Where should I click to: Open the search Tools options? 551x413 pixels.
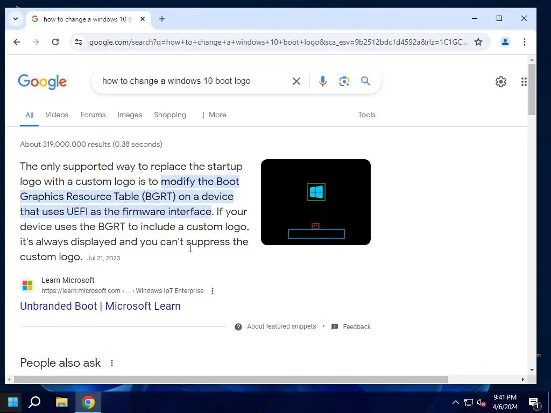point(366,115)
